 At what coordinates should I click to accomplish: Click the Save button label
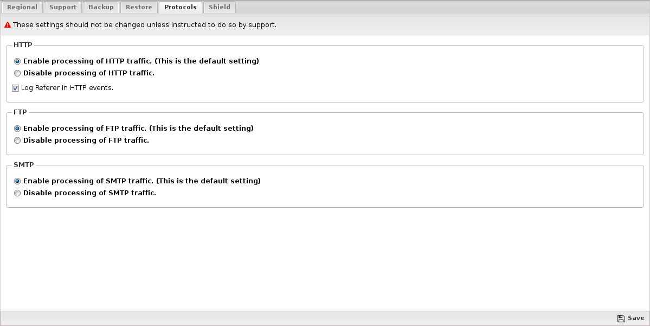coord(636,318)
